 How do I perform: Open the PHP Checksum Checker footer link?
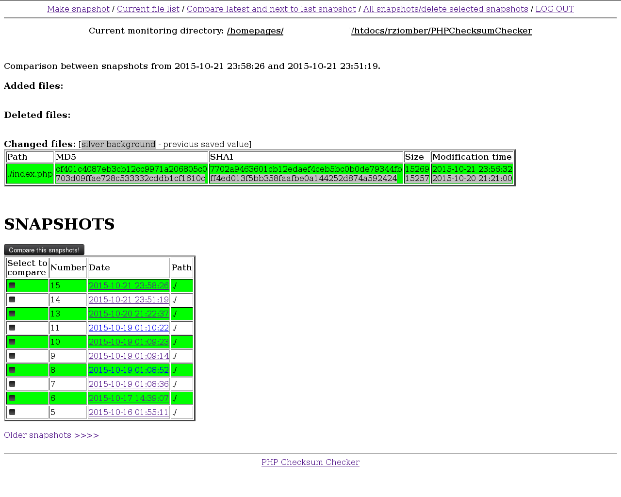[x=310, y=462]
